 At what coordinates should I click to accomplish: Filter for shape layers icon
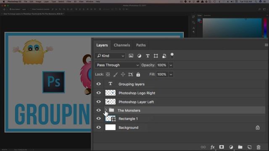click(x=156, y=56)
